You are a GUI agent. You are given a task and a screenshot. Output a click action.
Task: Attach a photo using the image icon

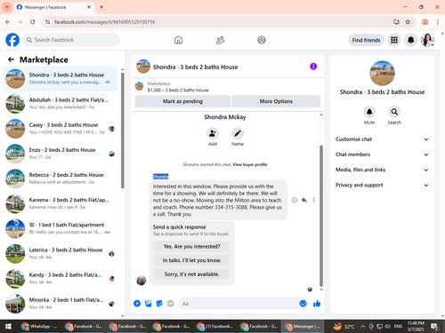(x=148, y=304)
